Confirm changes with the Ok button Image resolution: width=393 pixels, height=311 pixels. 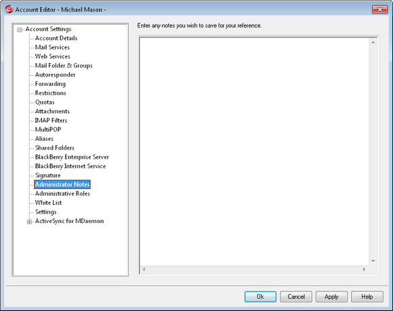pyautogui.click(x=260, y=297)
